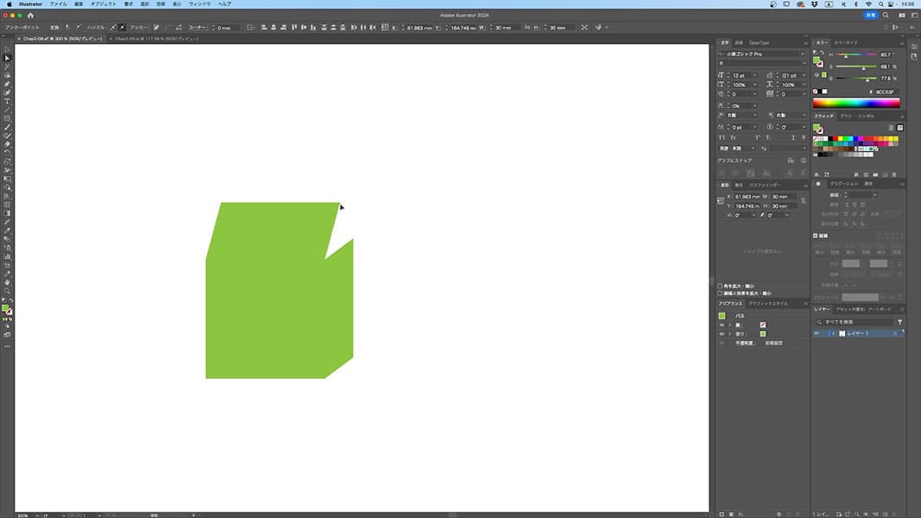
Task: Click the 不透明度 link in Appearance panel
Action: [743, 343]
